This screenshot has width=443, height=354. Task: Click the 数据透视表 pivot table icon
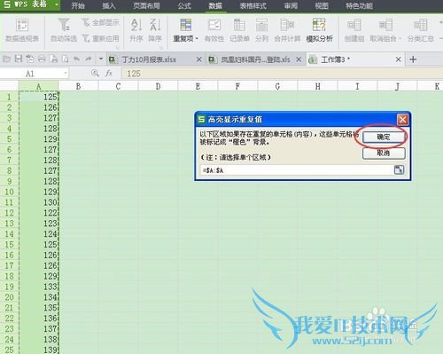click(x=22, y=26)
